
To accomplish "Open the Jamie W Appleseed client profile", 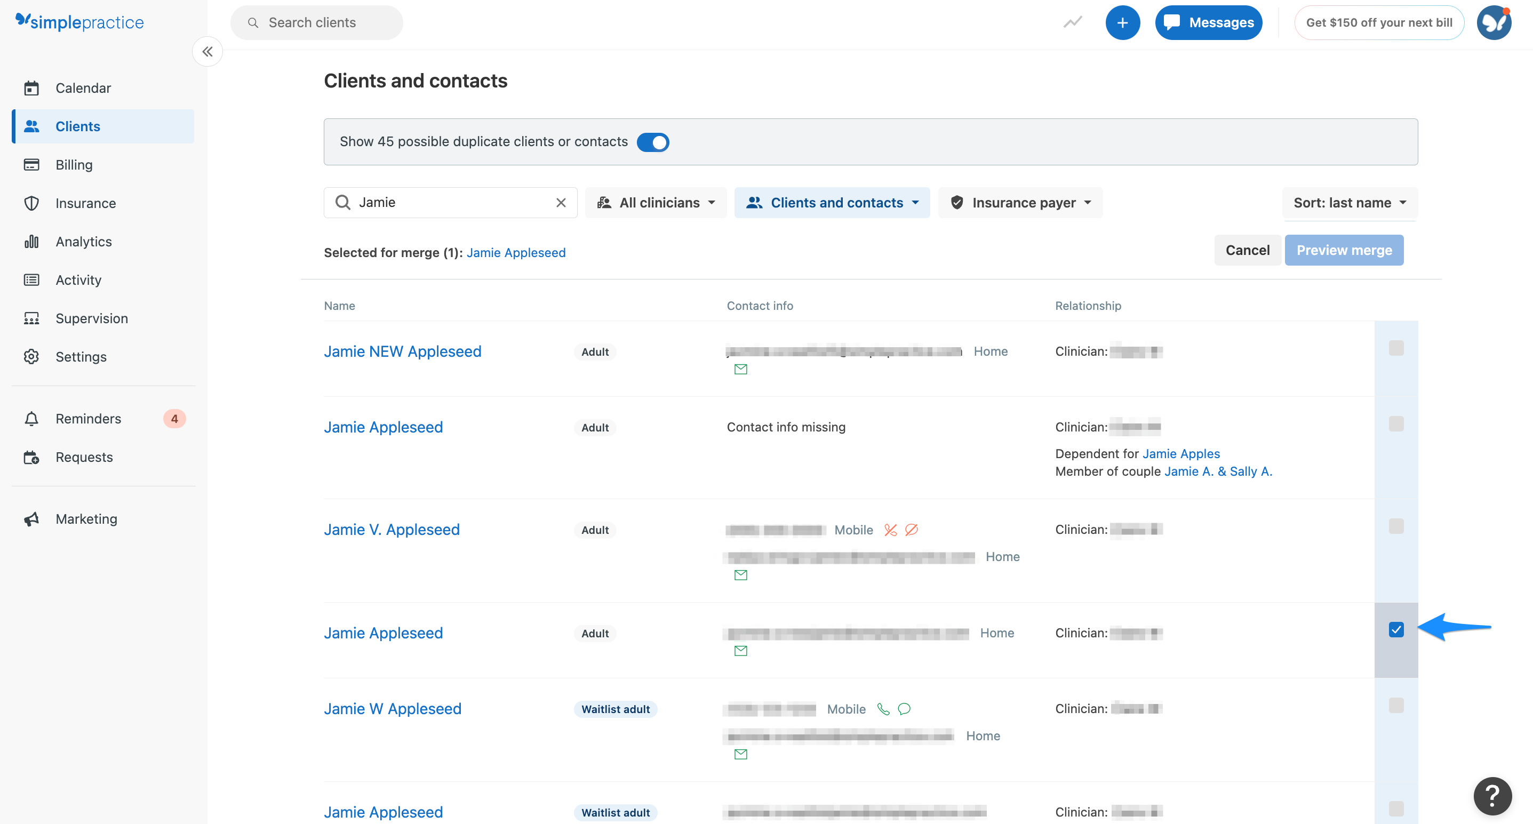I will coord(392,708).
